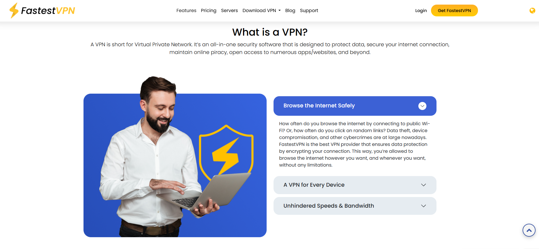Click the globe language icon in header
Screen dimensions: 539x249
coord(532,11)
